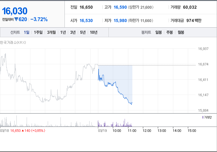Click the 13:00 time axis label

coord(162,131)
